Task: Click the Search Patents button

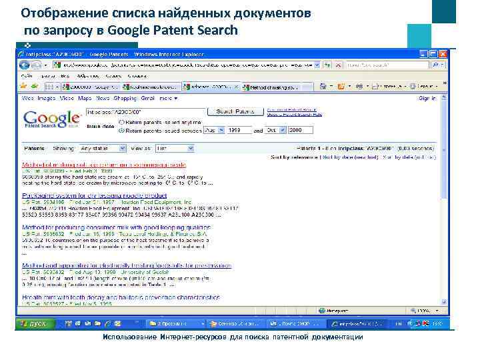Action: (x=235, y=112)
